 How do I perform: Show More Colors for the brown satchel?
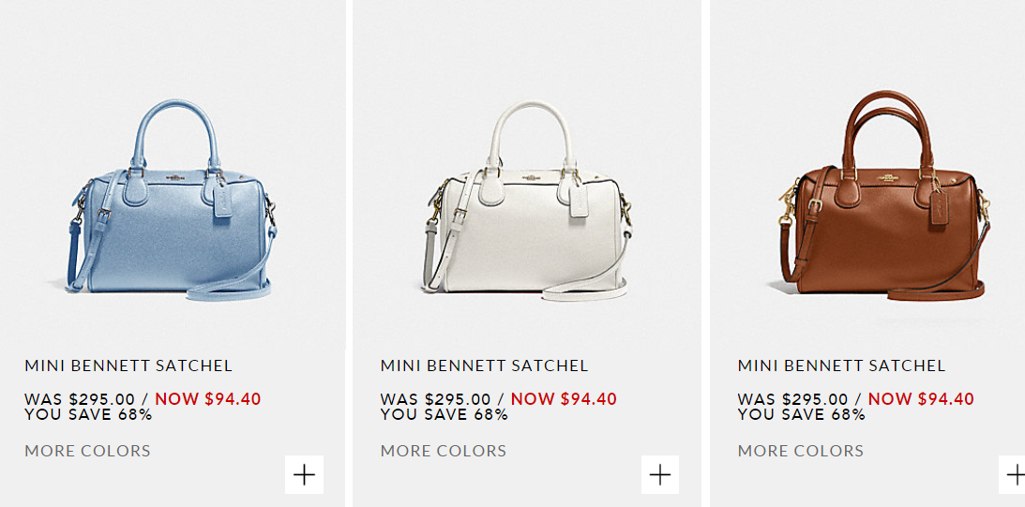(x=801, y=451)
